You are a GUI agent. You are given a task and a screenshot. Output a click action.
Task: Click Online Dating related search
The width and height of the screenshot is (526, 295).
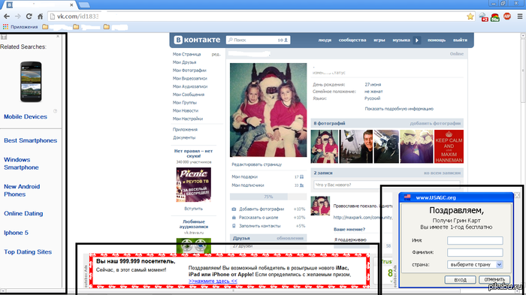(x=23, y=213)
